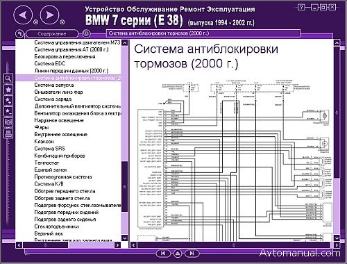The height and width of the screenshot is (264, 347).
Task: Open Обогрев заднего стекла topic
Action: [62, 198]
